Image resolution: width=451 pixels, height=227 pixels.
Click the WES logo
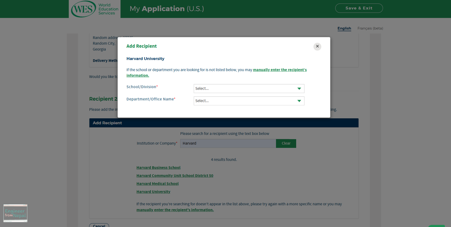click(x=94, y=9)
